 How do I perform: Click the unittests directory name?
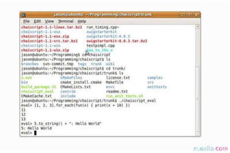coord(157,87)
